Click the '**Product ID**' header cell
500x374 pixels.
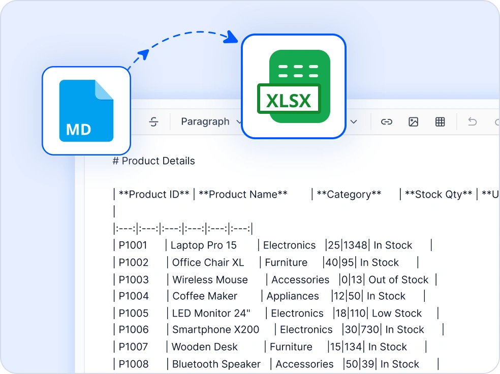click(x=154, y=194)
